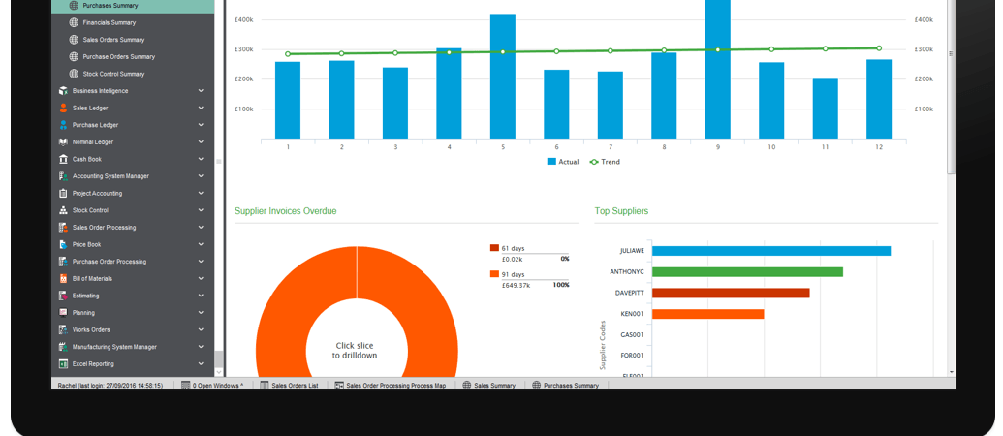This screenshot has width=1003, height=436.
Task: Click the 61 days legend color swatch
Action: click(x=494, y=248)
